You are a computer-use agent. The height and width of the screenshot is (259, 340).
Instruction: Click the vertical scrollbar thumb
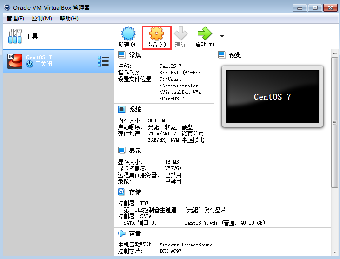point(334,122)
